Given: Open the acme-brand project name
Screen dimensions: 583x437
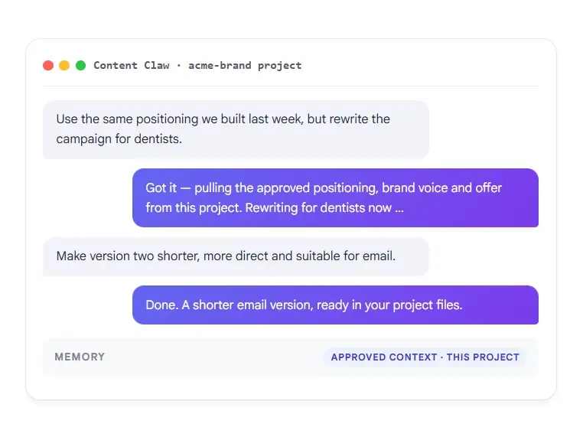Looking at the screenshot, I should pos(245,66).
